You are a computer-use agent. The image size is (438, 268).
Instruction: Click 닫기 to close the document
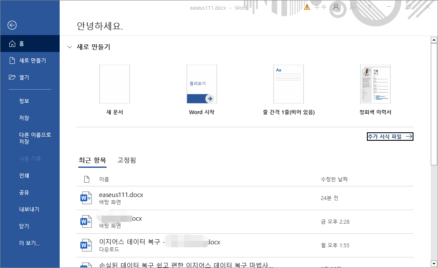[25, 226]
